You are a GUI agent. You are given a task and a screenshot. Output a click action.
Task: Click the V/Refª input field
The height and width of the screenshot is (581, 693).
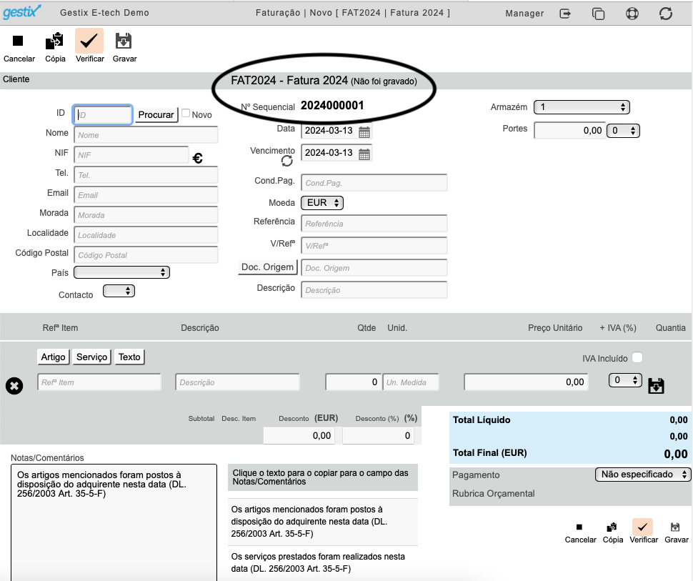tap(374, 245)
